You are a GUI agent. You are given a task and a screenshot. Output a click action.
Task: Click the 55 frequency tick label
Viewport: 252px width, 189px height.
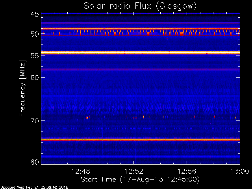(x=35, y=56)
